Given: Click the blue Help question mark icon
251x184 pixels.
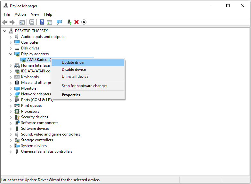Looking at the screenshot, I should (x=42, y=22).
